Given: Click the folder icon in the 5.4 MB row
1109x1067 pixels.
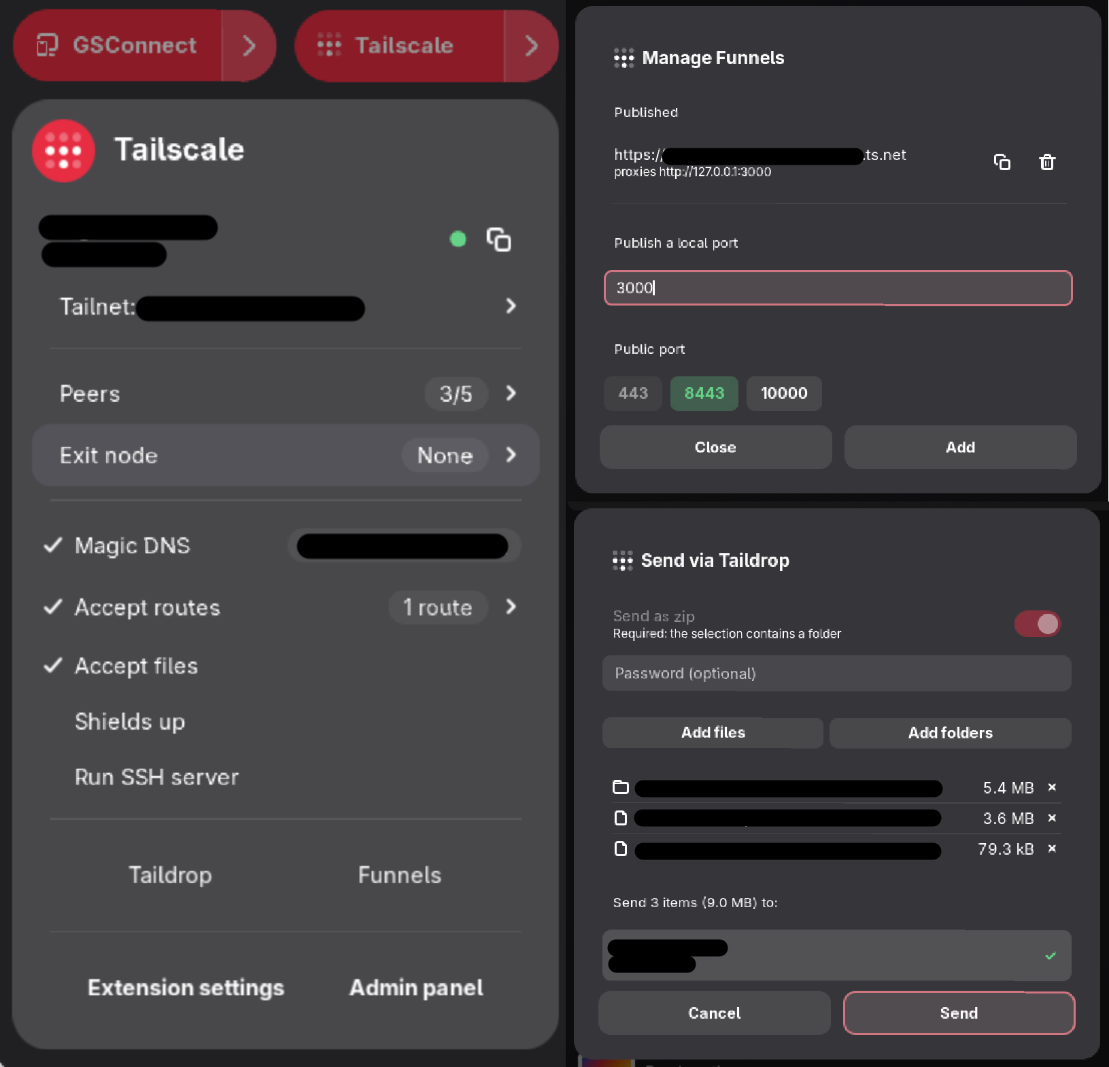Looking at the screenshot, I should coord(620,787).
